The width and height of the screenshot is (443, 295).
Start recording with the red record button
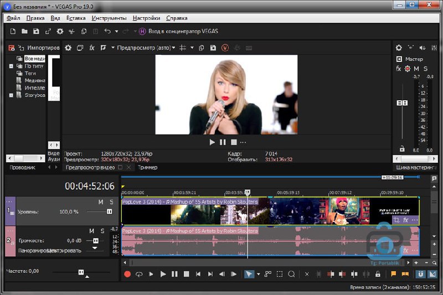[127, 274]
